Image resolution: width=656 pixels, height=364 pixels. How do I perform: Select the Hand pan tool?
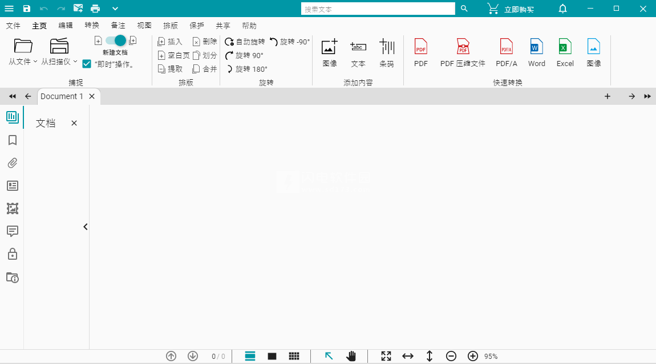coord(351,355)
